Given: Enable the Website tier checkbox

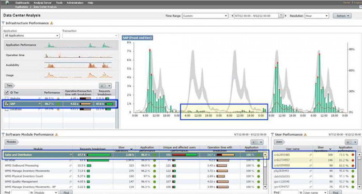Looking at the screenshot, I should (x=6, y=99).
